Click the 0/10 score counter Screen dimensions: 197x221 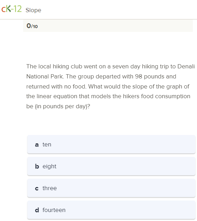[32, 26]
